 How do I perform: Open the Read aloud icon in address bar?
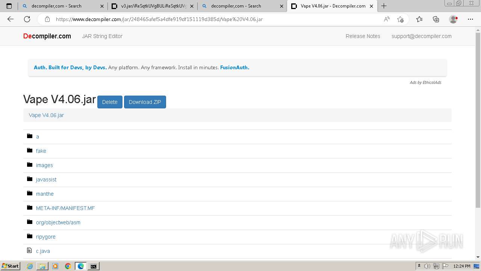pos(387,19)
